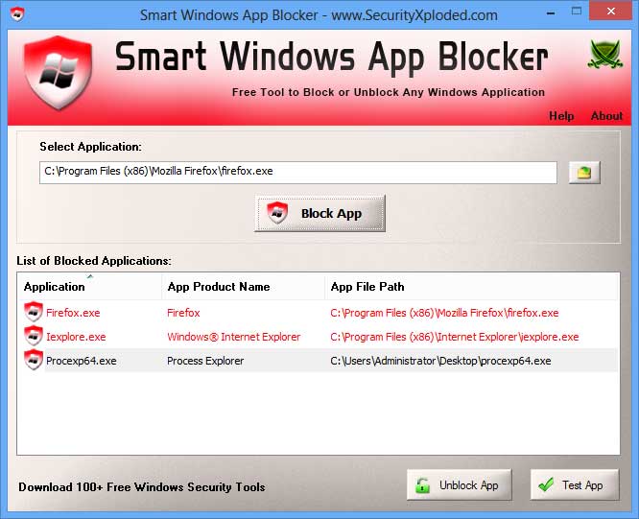This screenshot has width=639, height=519.
Task: Click shield icon next to Procexp64.exe
Action: click(34, 361)
